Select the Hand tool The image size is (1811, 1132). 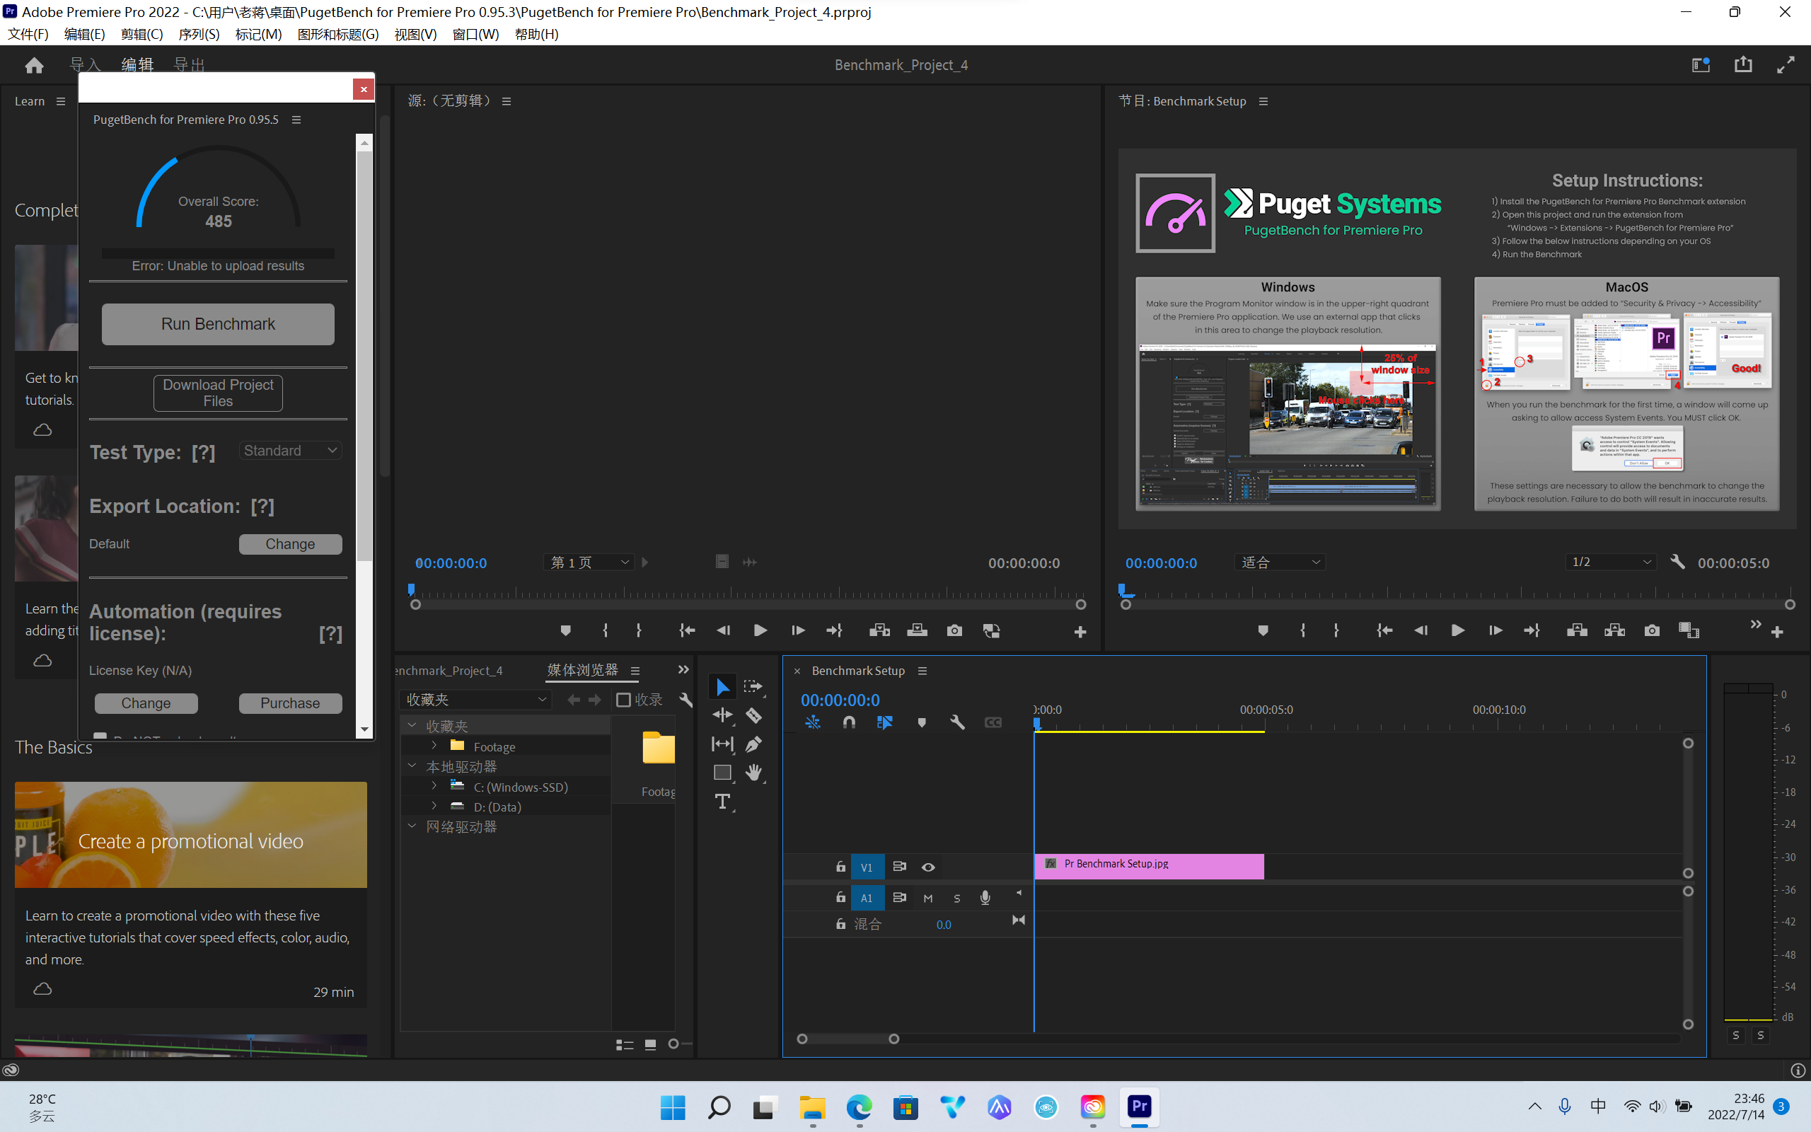coord(753,773)
